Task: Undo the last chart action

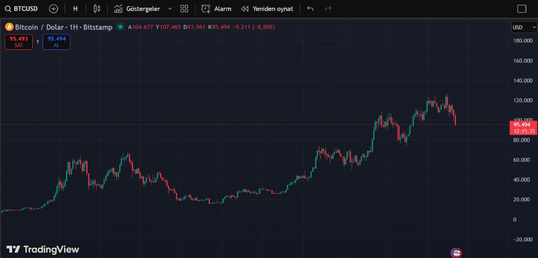Action: [311, 9]
